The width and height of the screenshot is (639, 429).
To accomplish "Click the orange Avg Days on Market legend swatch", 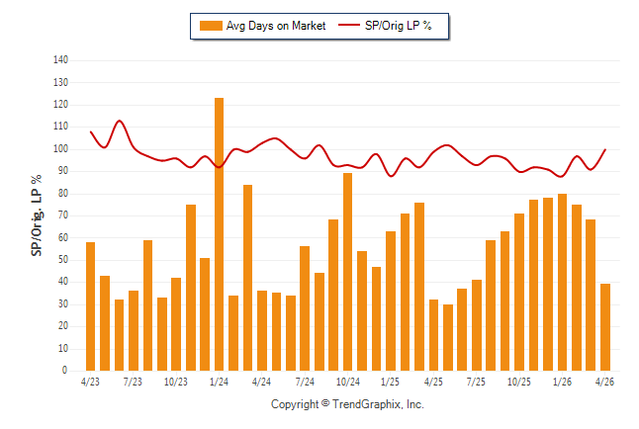I will (211, 26).
